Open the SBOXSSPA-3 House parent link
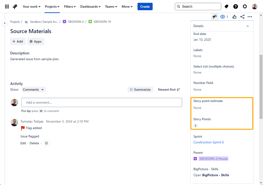This screenshot has height=185, width=263. 213,158
